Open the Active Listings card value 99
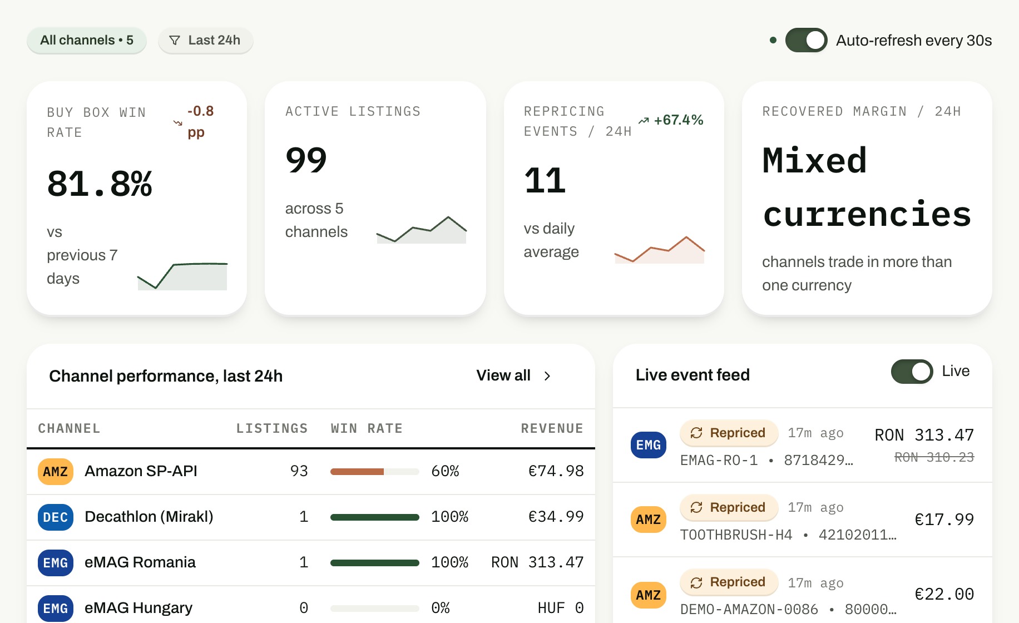Viewport: 1019px width, 623px height. point(306,160)
